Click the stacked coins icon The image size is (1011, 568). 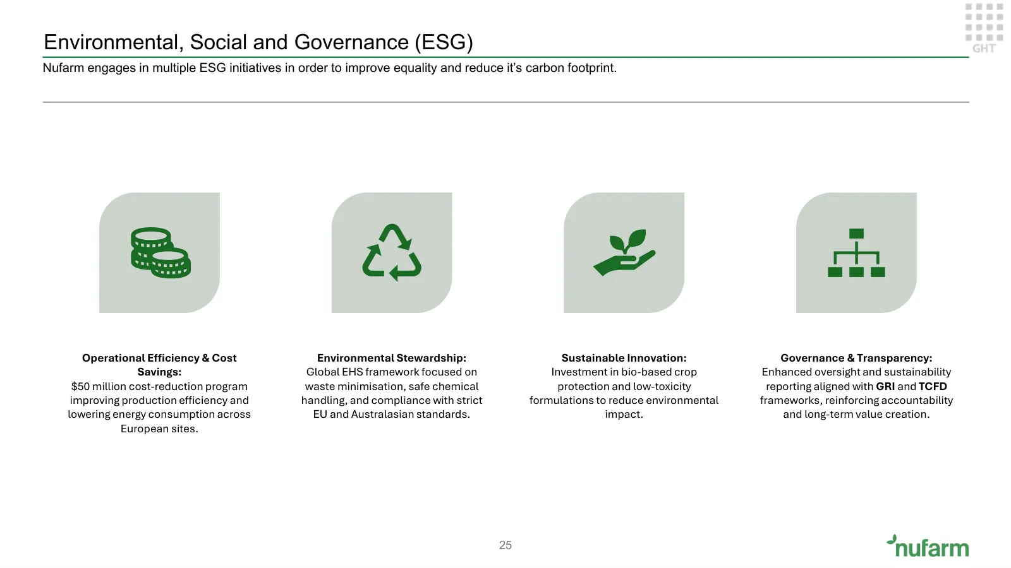click(x=160, y=253)
